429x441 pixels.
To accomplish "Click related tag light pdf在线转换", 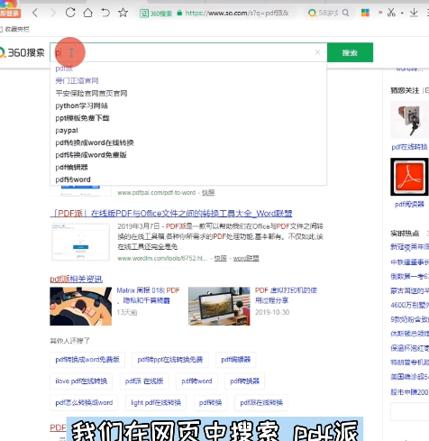I will [x=156, y=403].
